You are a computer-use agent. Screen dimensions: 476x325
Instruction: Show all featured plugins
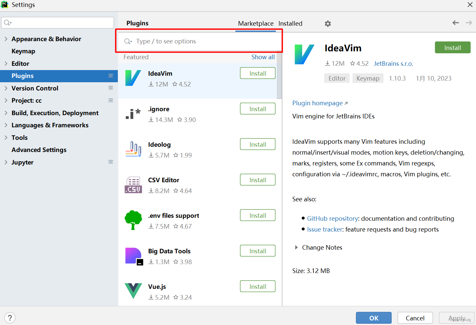coord(263,57)
